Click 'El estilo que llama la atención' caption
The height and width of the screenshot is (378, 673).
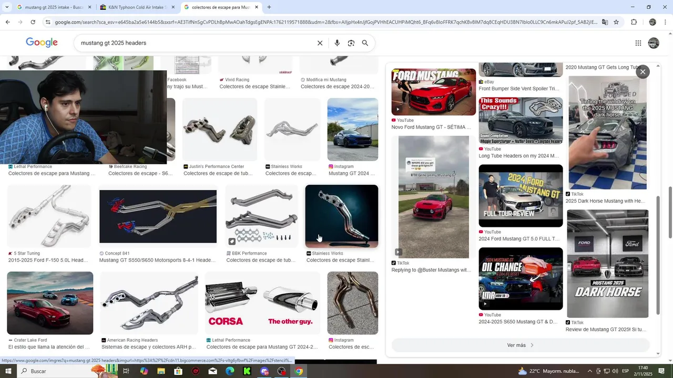(49, 347)
